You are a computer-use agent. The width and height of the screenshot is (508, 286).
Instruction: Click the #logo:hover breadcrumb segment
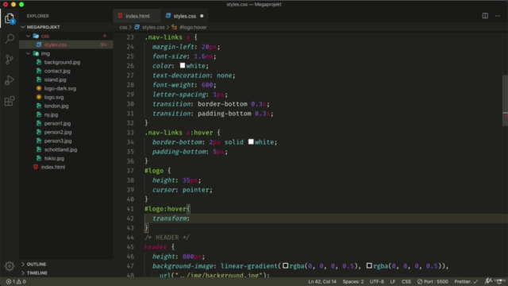click(193, 27)
